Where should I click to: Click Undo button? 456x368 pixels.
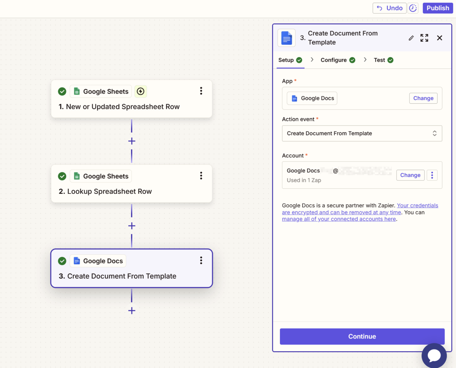point(390,8)
